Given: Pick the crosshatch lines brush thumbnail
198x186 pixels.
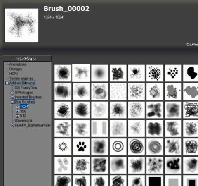Looking at the screenshot, I should click(x=136, y=129).
